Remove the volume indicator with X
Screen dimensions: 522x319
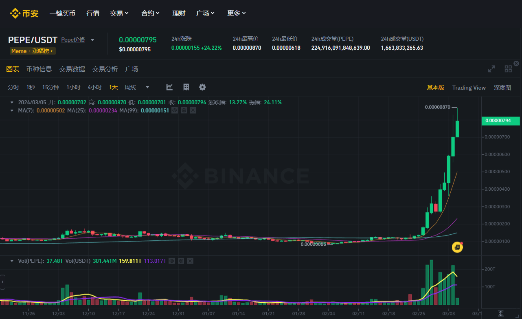pyautogui.click(x=190, y=261)
